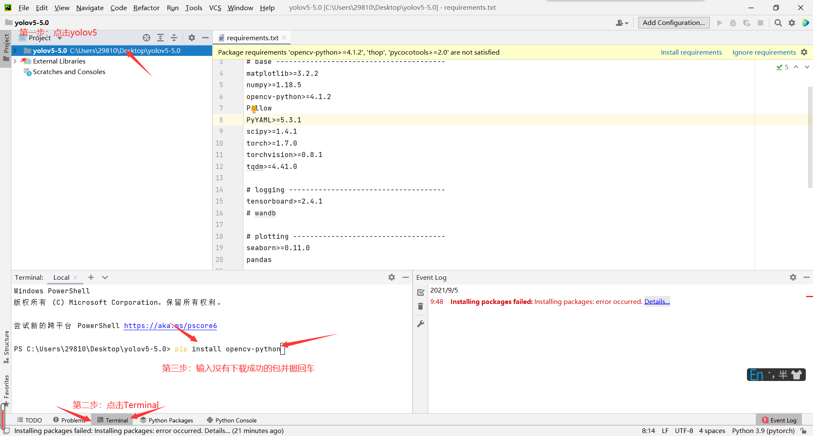Open Details link in Event Log

pos(657,301)
